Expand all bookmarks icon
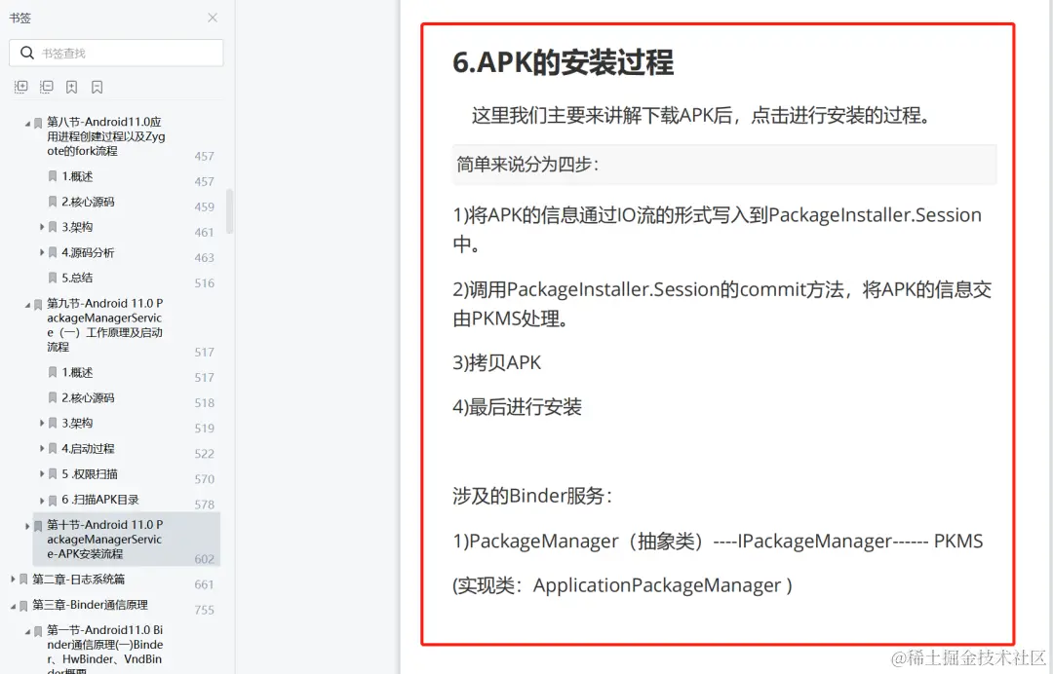1053x674 pixels. [x=21, y=87]
